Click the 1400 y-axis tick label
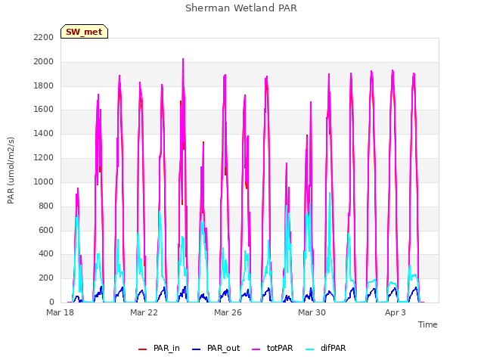The width and height of the screenshot is (484, 363). 44,134
